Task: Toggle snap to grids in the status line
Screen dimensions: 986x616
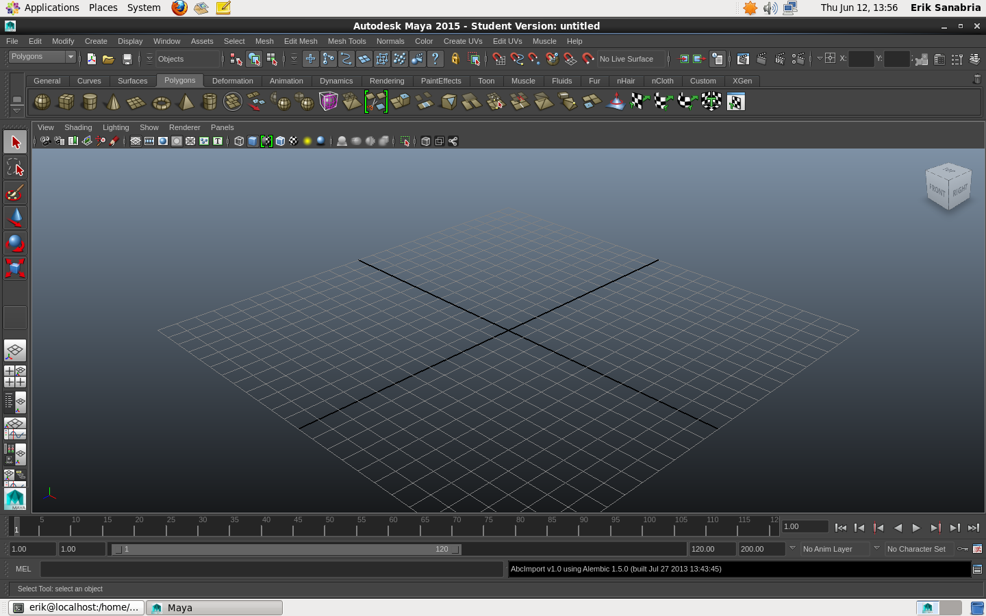Action: pyautogui.click(x=498, y=59)
